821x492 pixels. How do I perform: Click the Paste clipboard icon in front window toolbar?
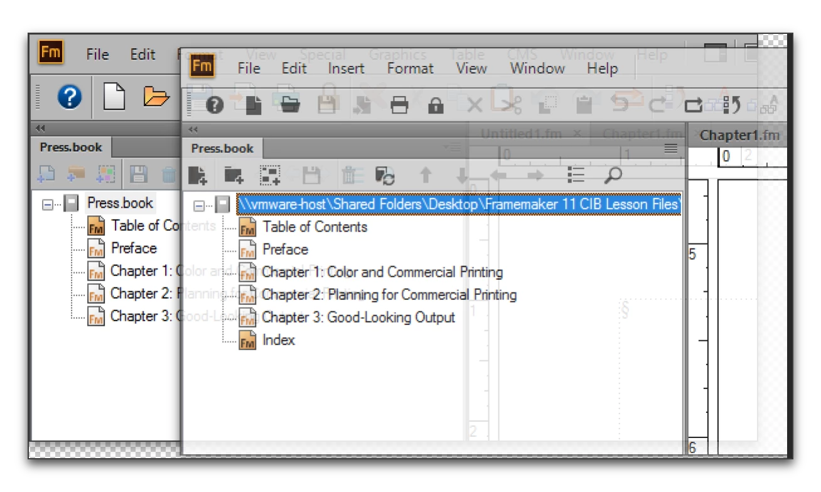[x=584, y=105]
